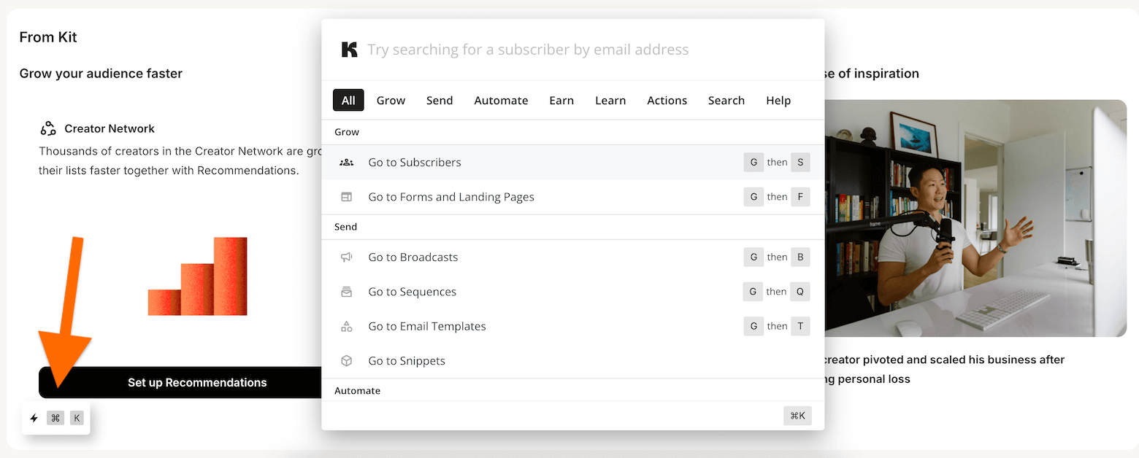Click the ⌘K badge in palette footer
1139x458 pixels.
pos(797,416)
